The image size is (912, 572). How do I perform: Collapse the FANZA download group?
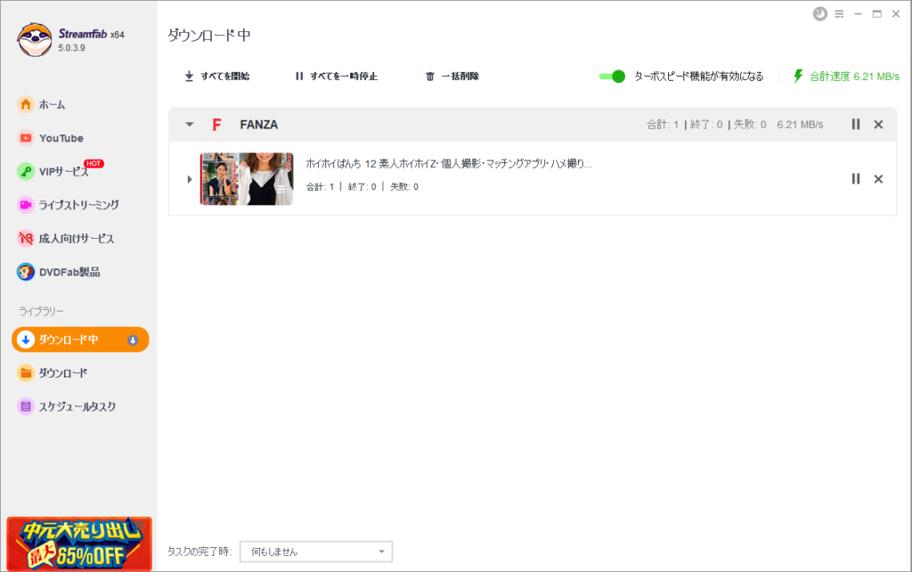point(190,125)
